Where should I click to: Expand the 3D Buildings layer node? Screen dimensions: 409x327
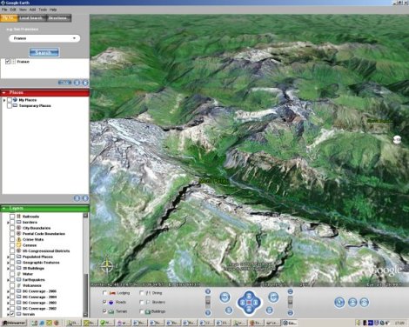coord(8,269)
